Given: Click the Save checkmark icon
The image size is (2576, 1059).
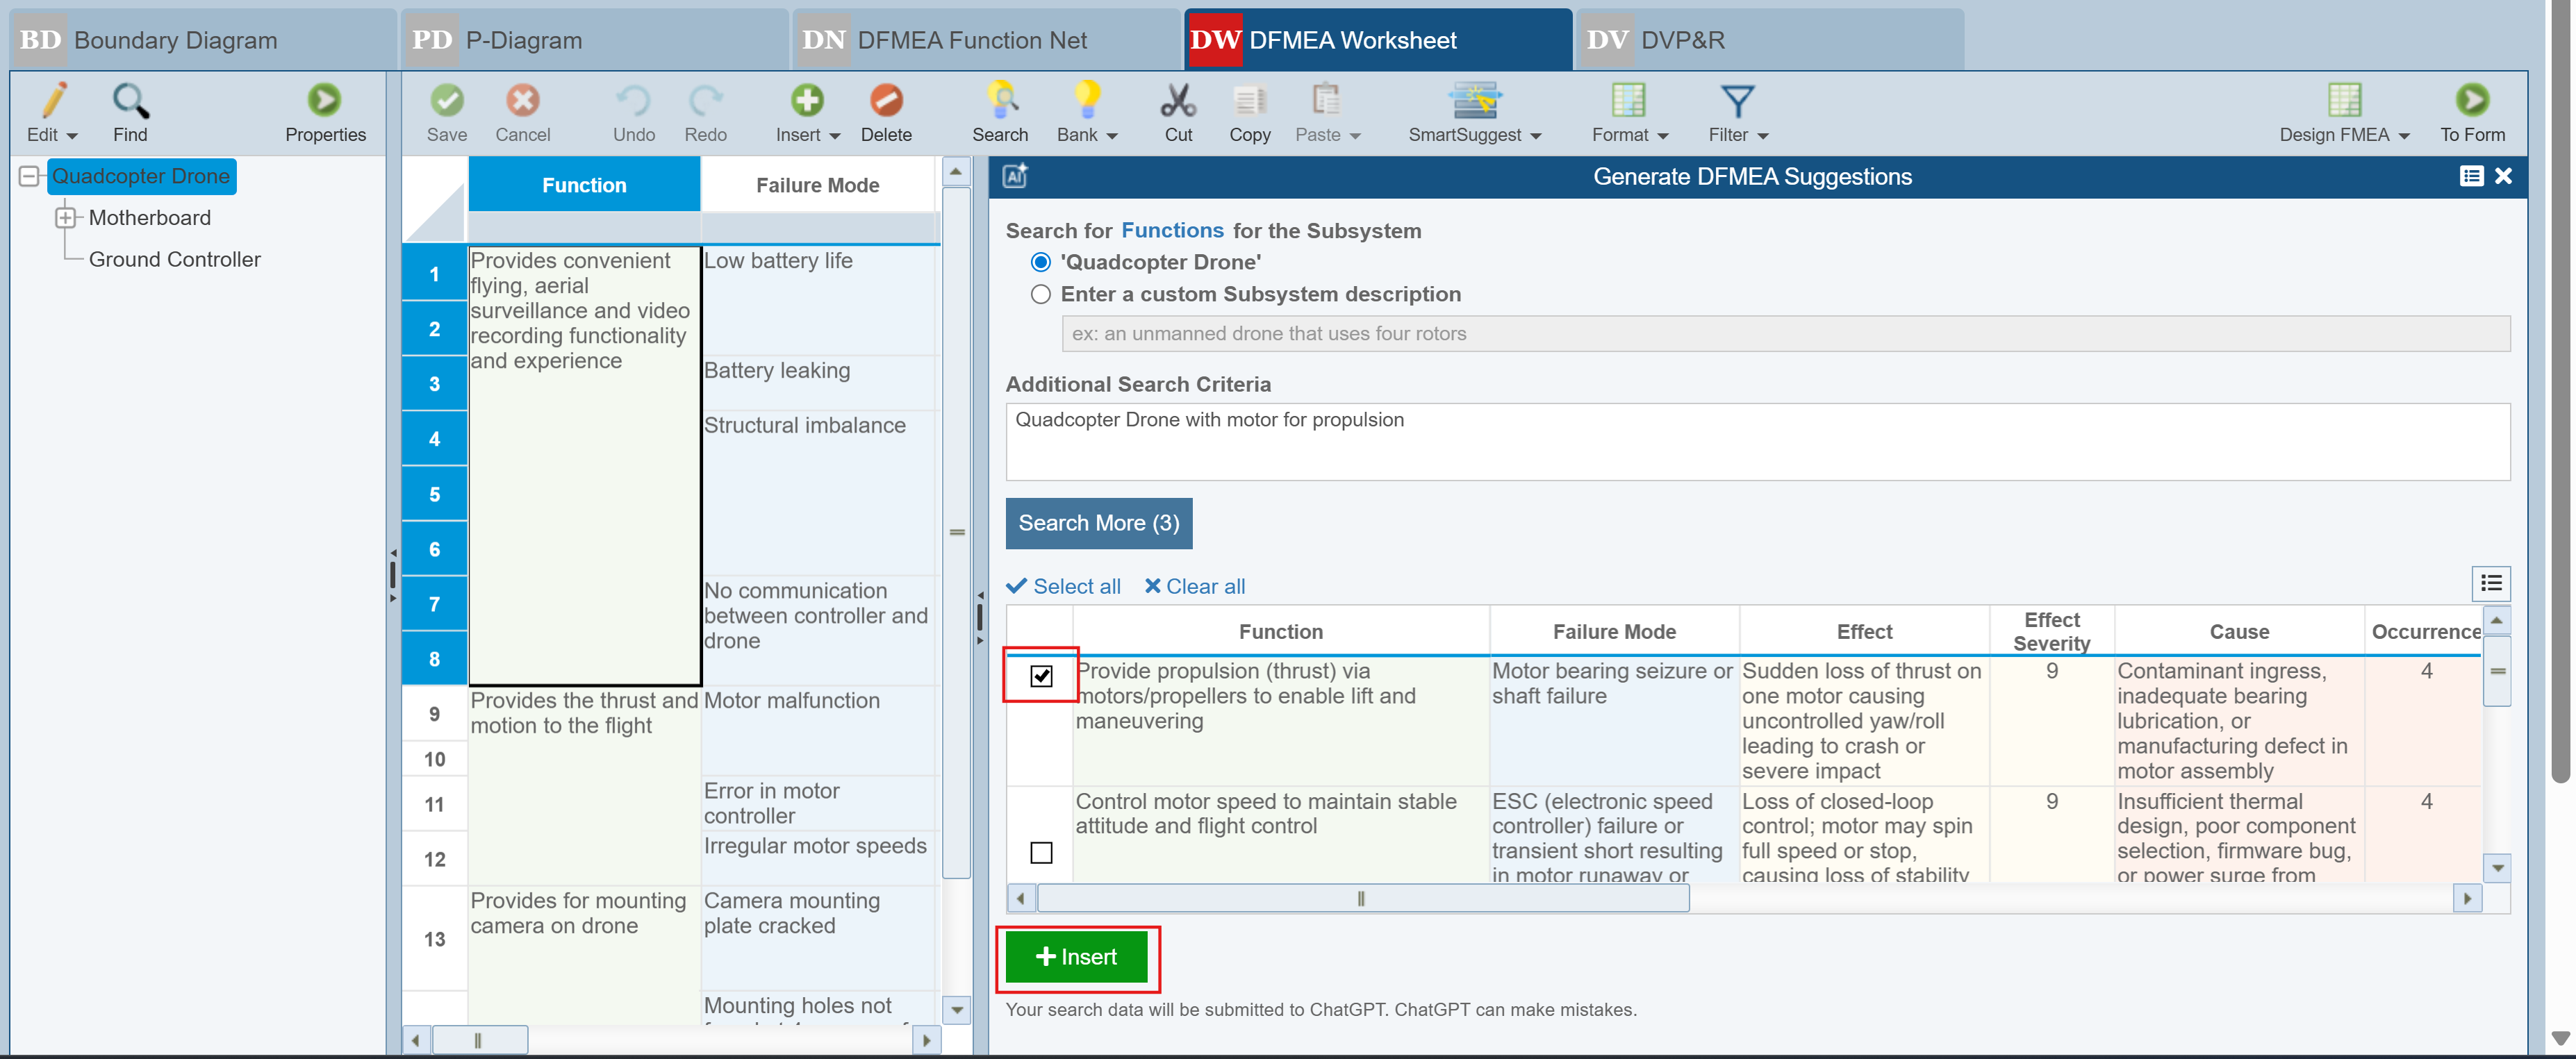Looking at the screenshot, I should pos(446,101).
